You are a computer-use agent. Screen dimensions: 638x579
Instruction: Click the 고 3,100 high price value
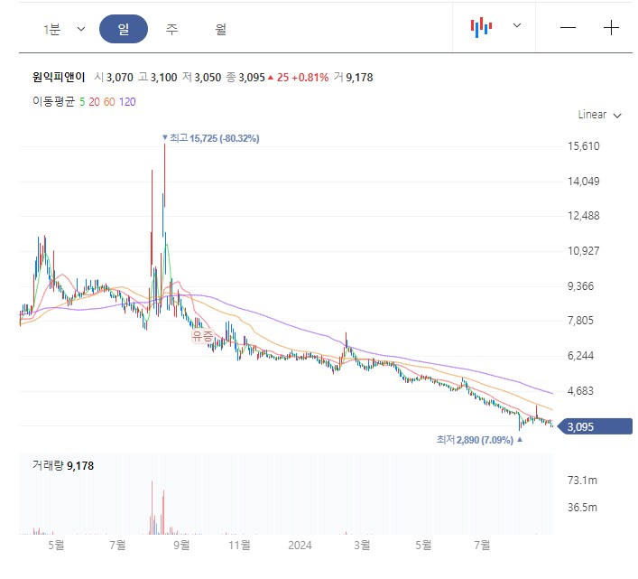[157, 78]
